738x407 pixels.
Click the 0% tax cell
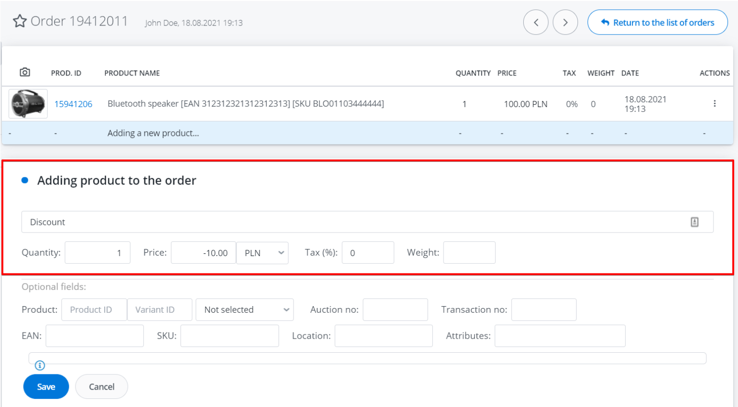pos(572,104)
